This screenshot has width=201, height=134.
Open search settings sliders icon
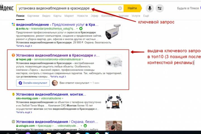click(x=160, y=8)
